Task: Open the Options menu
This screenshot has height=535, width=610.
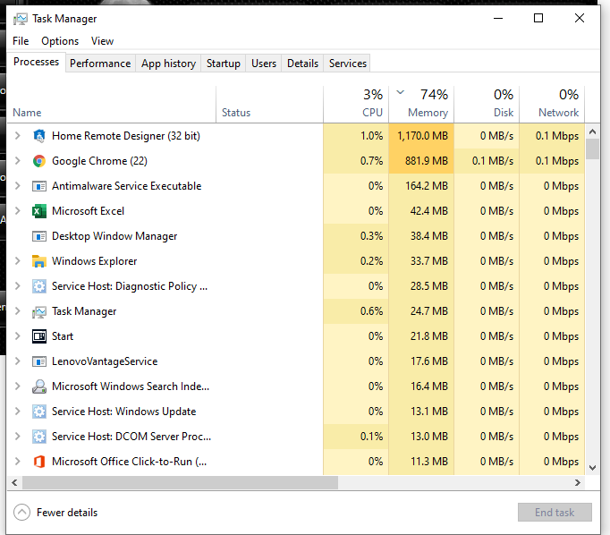Action: coord(60,41)
